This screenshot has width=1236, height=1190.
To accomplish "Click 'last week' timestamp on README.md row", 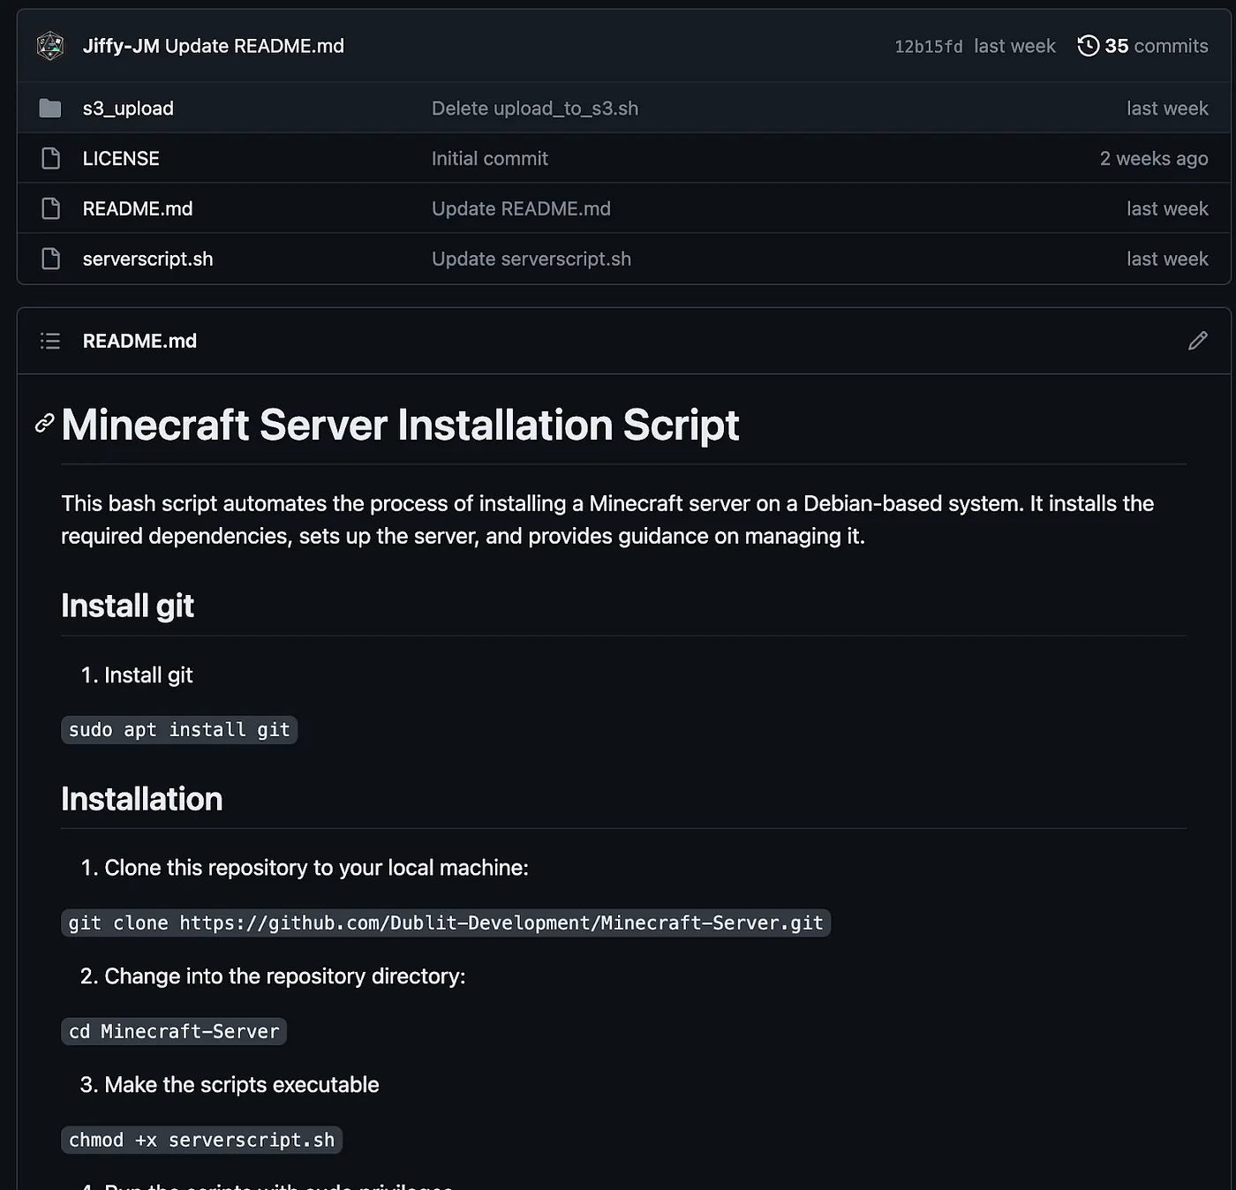I will pyautogui.click(x=1167, y=209).
